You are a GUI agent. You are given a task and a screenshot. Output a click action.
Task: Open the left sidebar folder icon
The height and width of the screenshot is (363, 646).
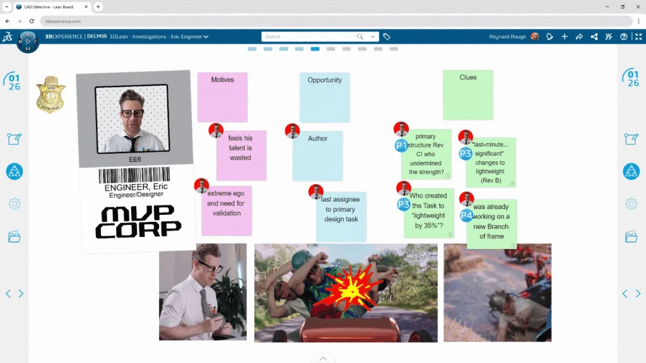coord(14,237)
